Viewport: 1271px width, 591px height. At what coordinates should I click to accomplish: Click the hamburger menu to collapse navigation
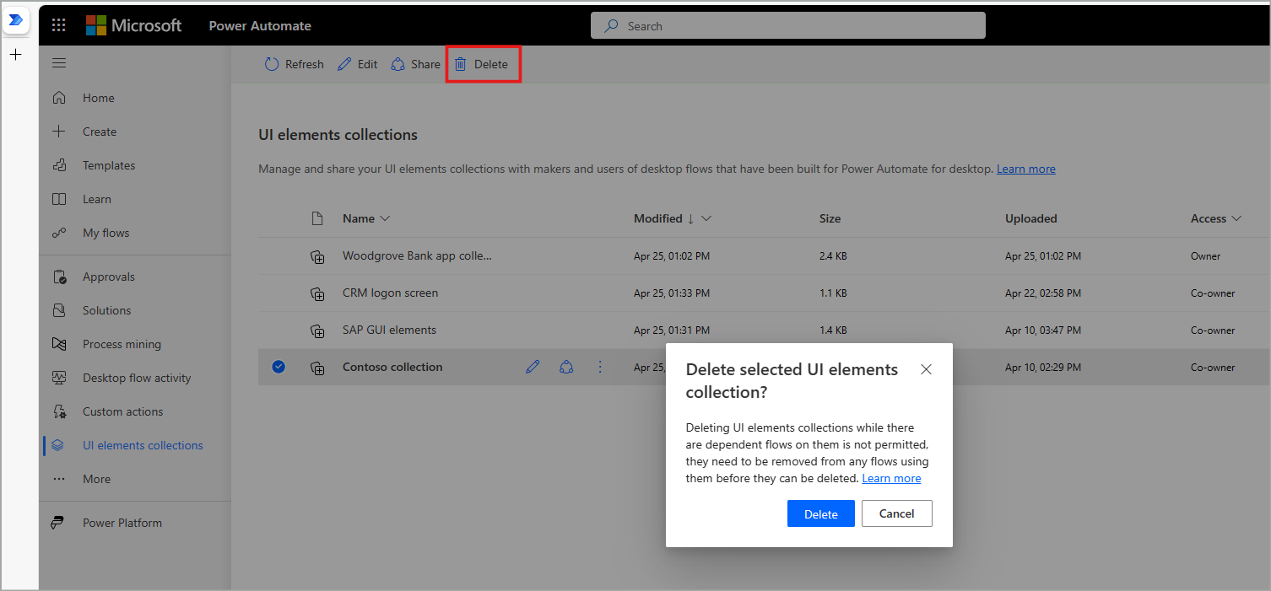pos(58,62)
